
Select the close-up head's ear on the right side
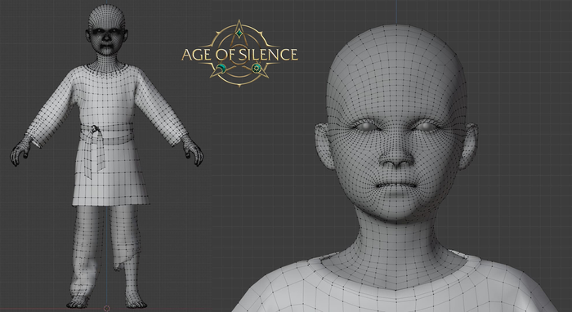click(468, 146)
